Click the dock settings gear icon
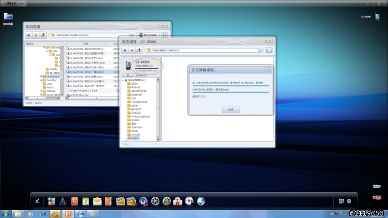388x218 pixels. pyautogui.click(x=349, y=201)
